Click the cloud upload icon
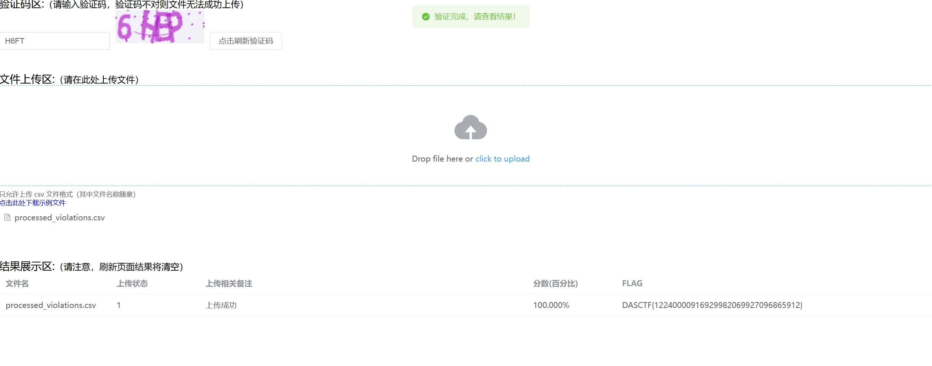 [x=470, y=128]
